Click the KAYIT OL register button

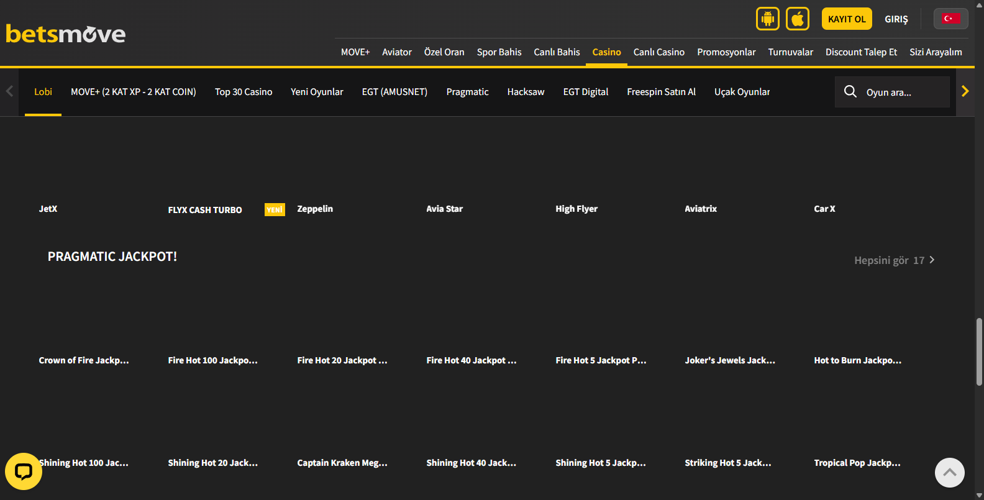846,19
